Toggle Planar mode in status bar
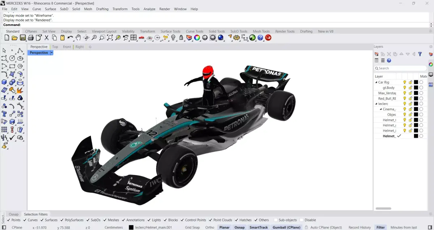 [x=224, y=227]
